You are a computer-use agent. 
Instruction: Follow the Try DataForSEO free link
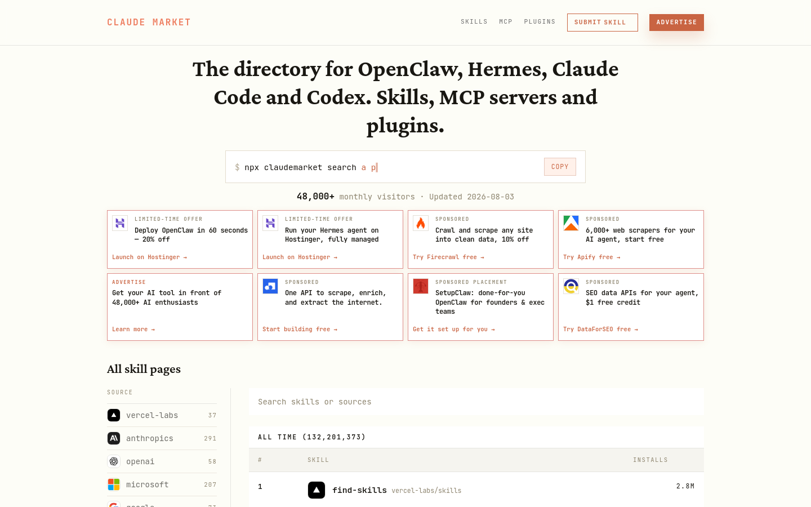[x=600, y=330]
